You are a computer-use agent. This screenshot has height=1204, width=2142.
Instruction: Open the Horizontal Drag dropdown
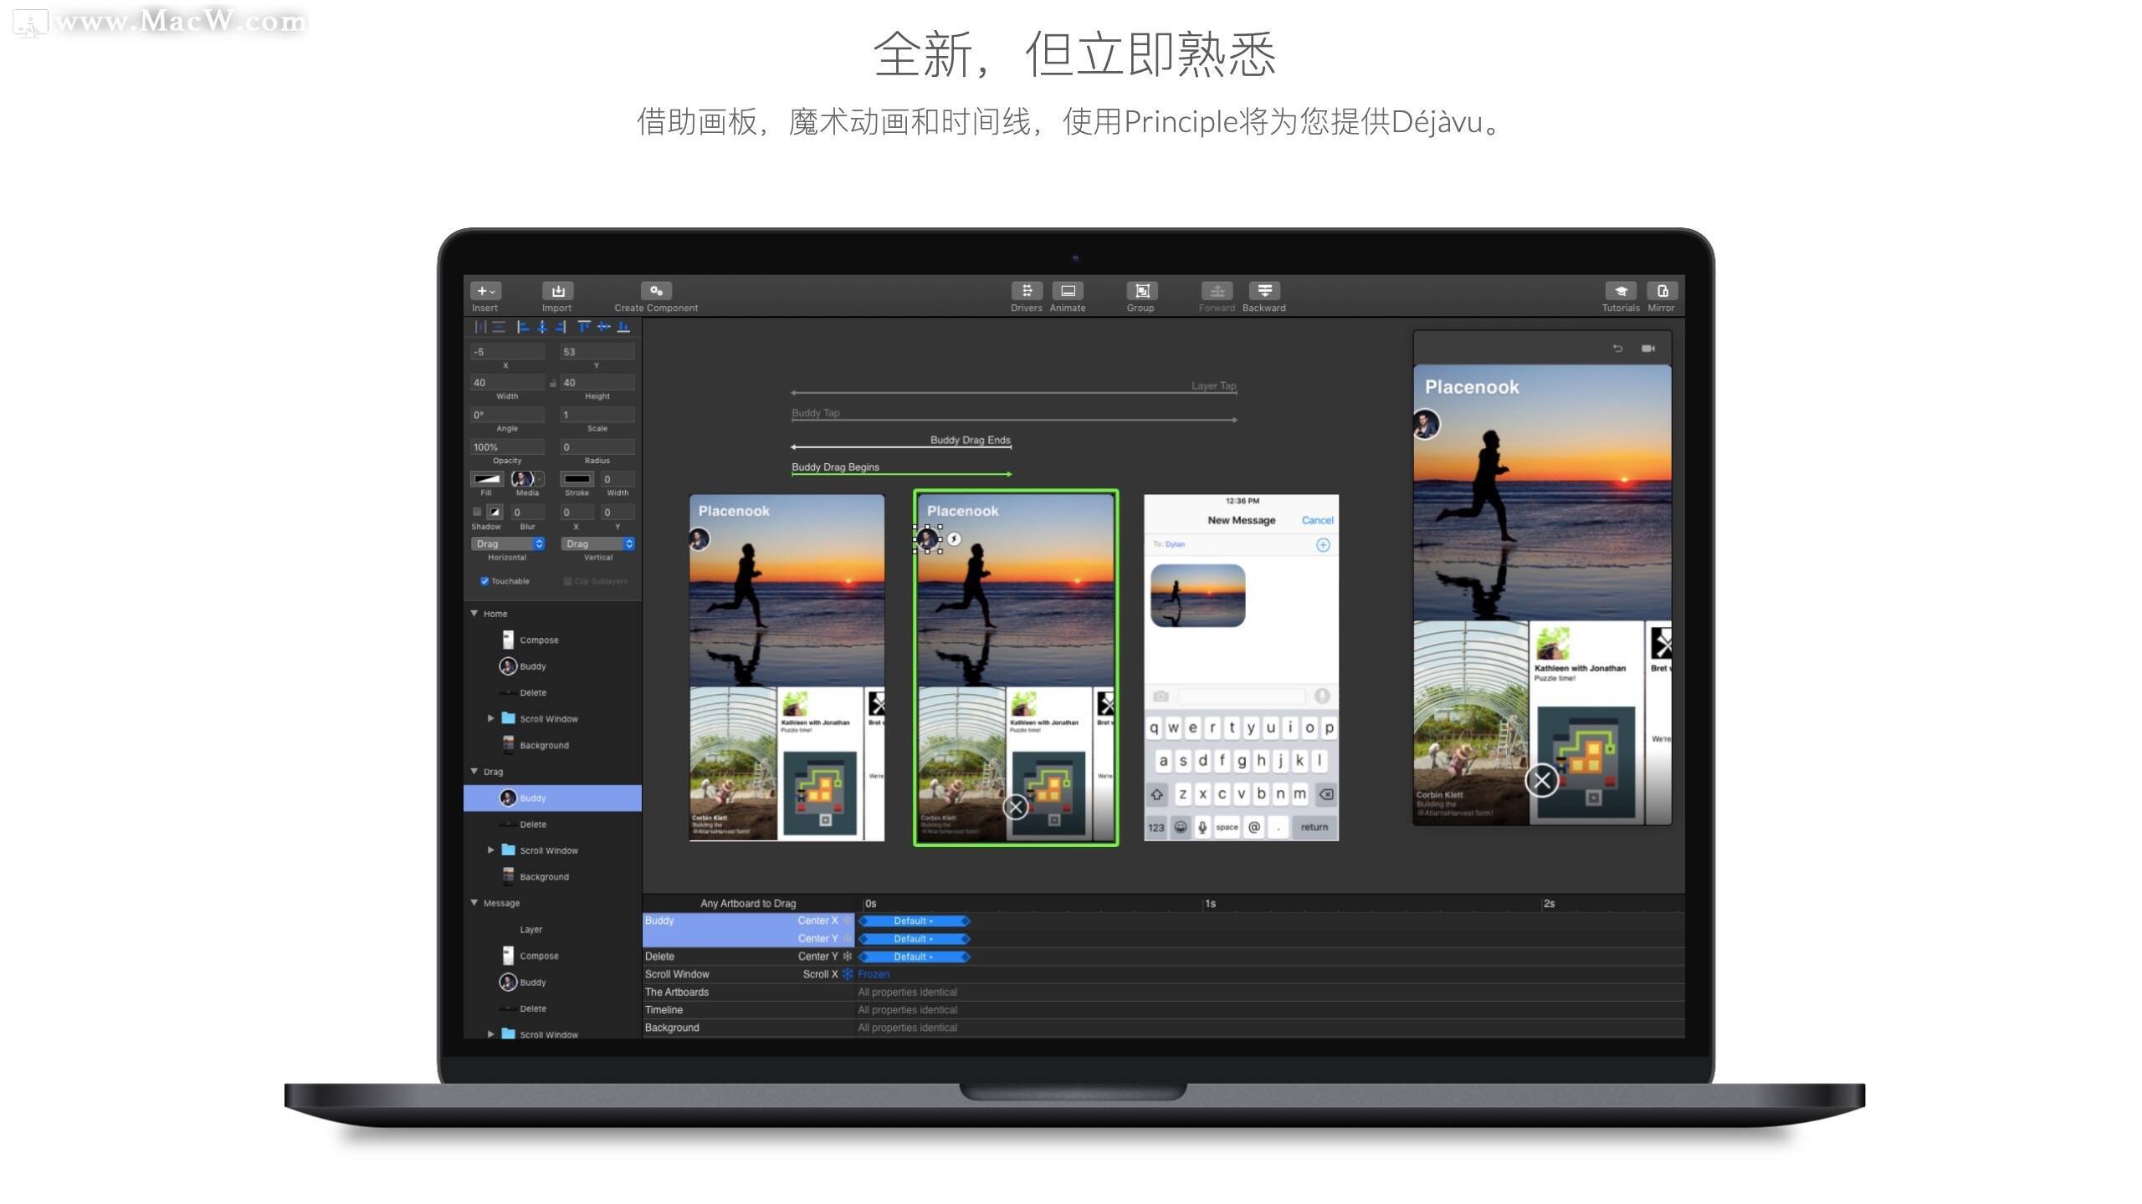[x=508, y=543]
